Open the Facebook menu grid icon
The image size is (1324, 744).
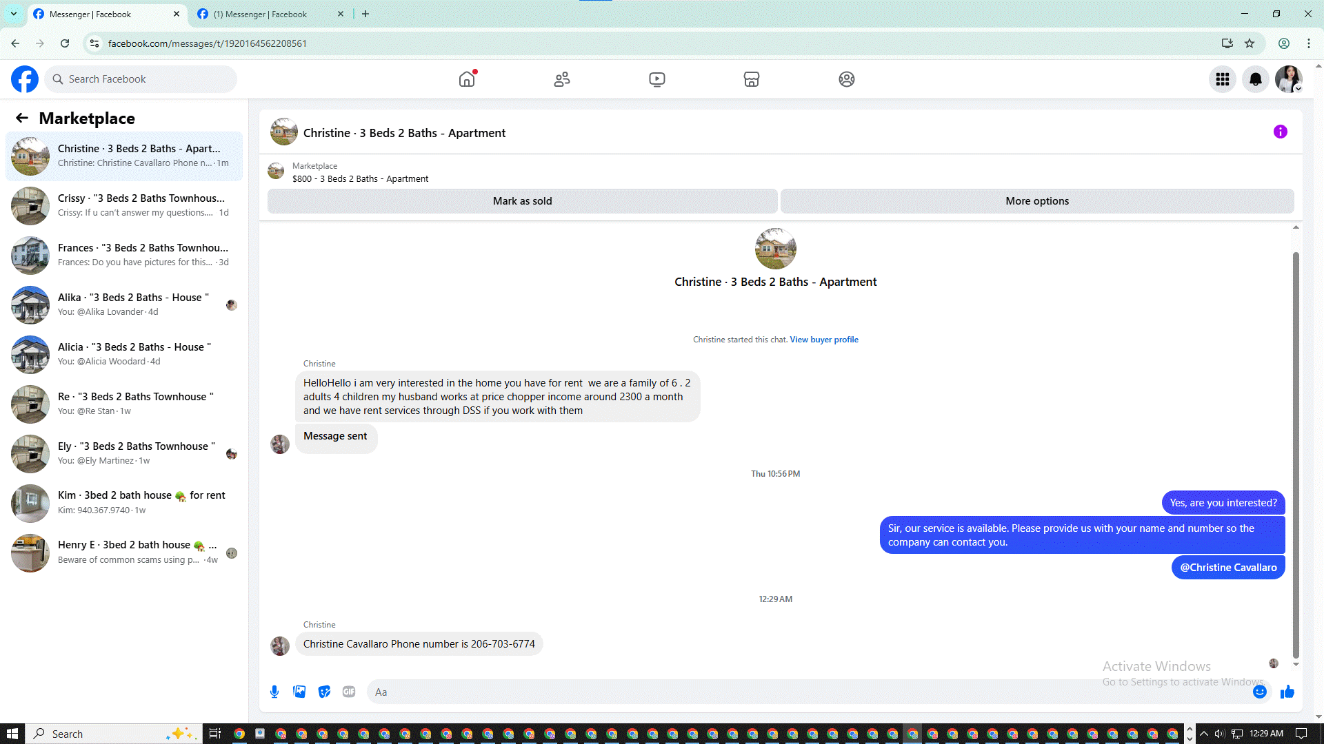pyautogui.click(x=1223, y=79)
